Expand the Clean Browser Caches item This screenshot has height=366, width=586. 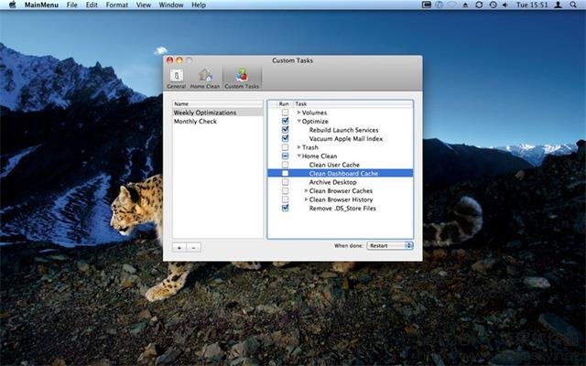pyautogui.click(x=306, y=190)
